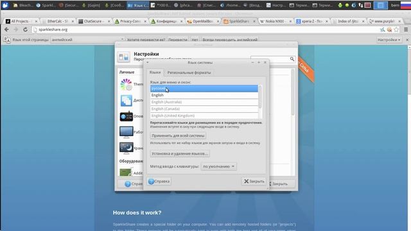Viewport: 411px width, 231px height.
Task: Select English (Canada) in the language list
Action: coord(204,109)
